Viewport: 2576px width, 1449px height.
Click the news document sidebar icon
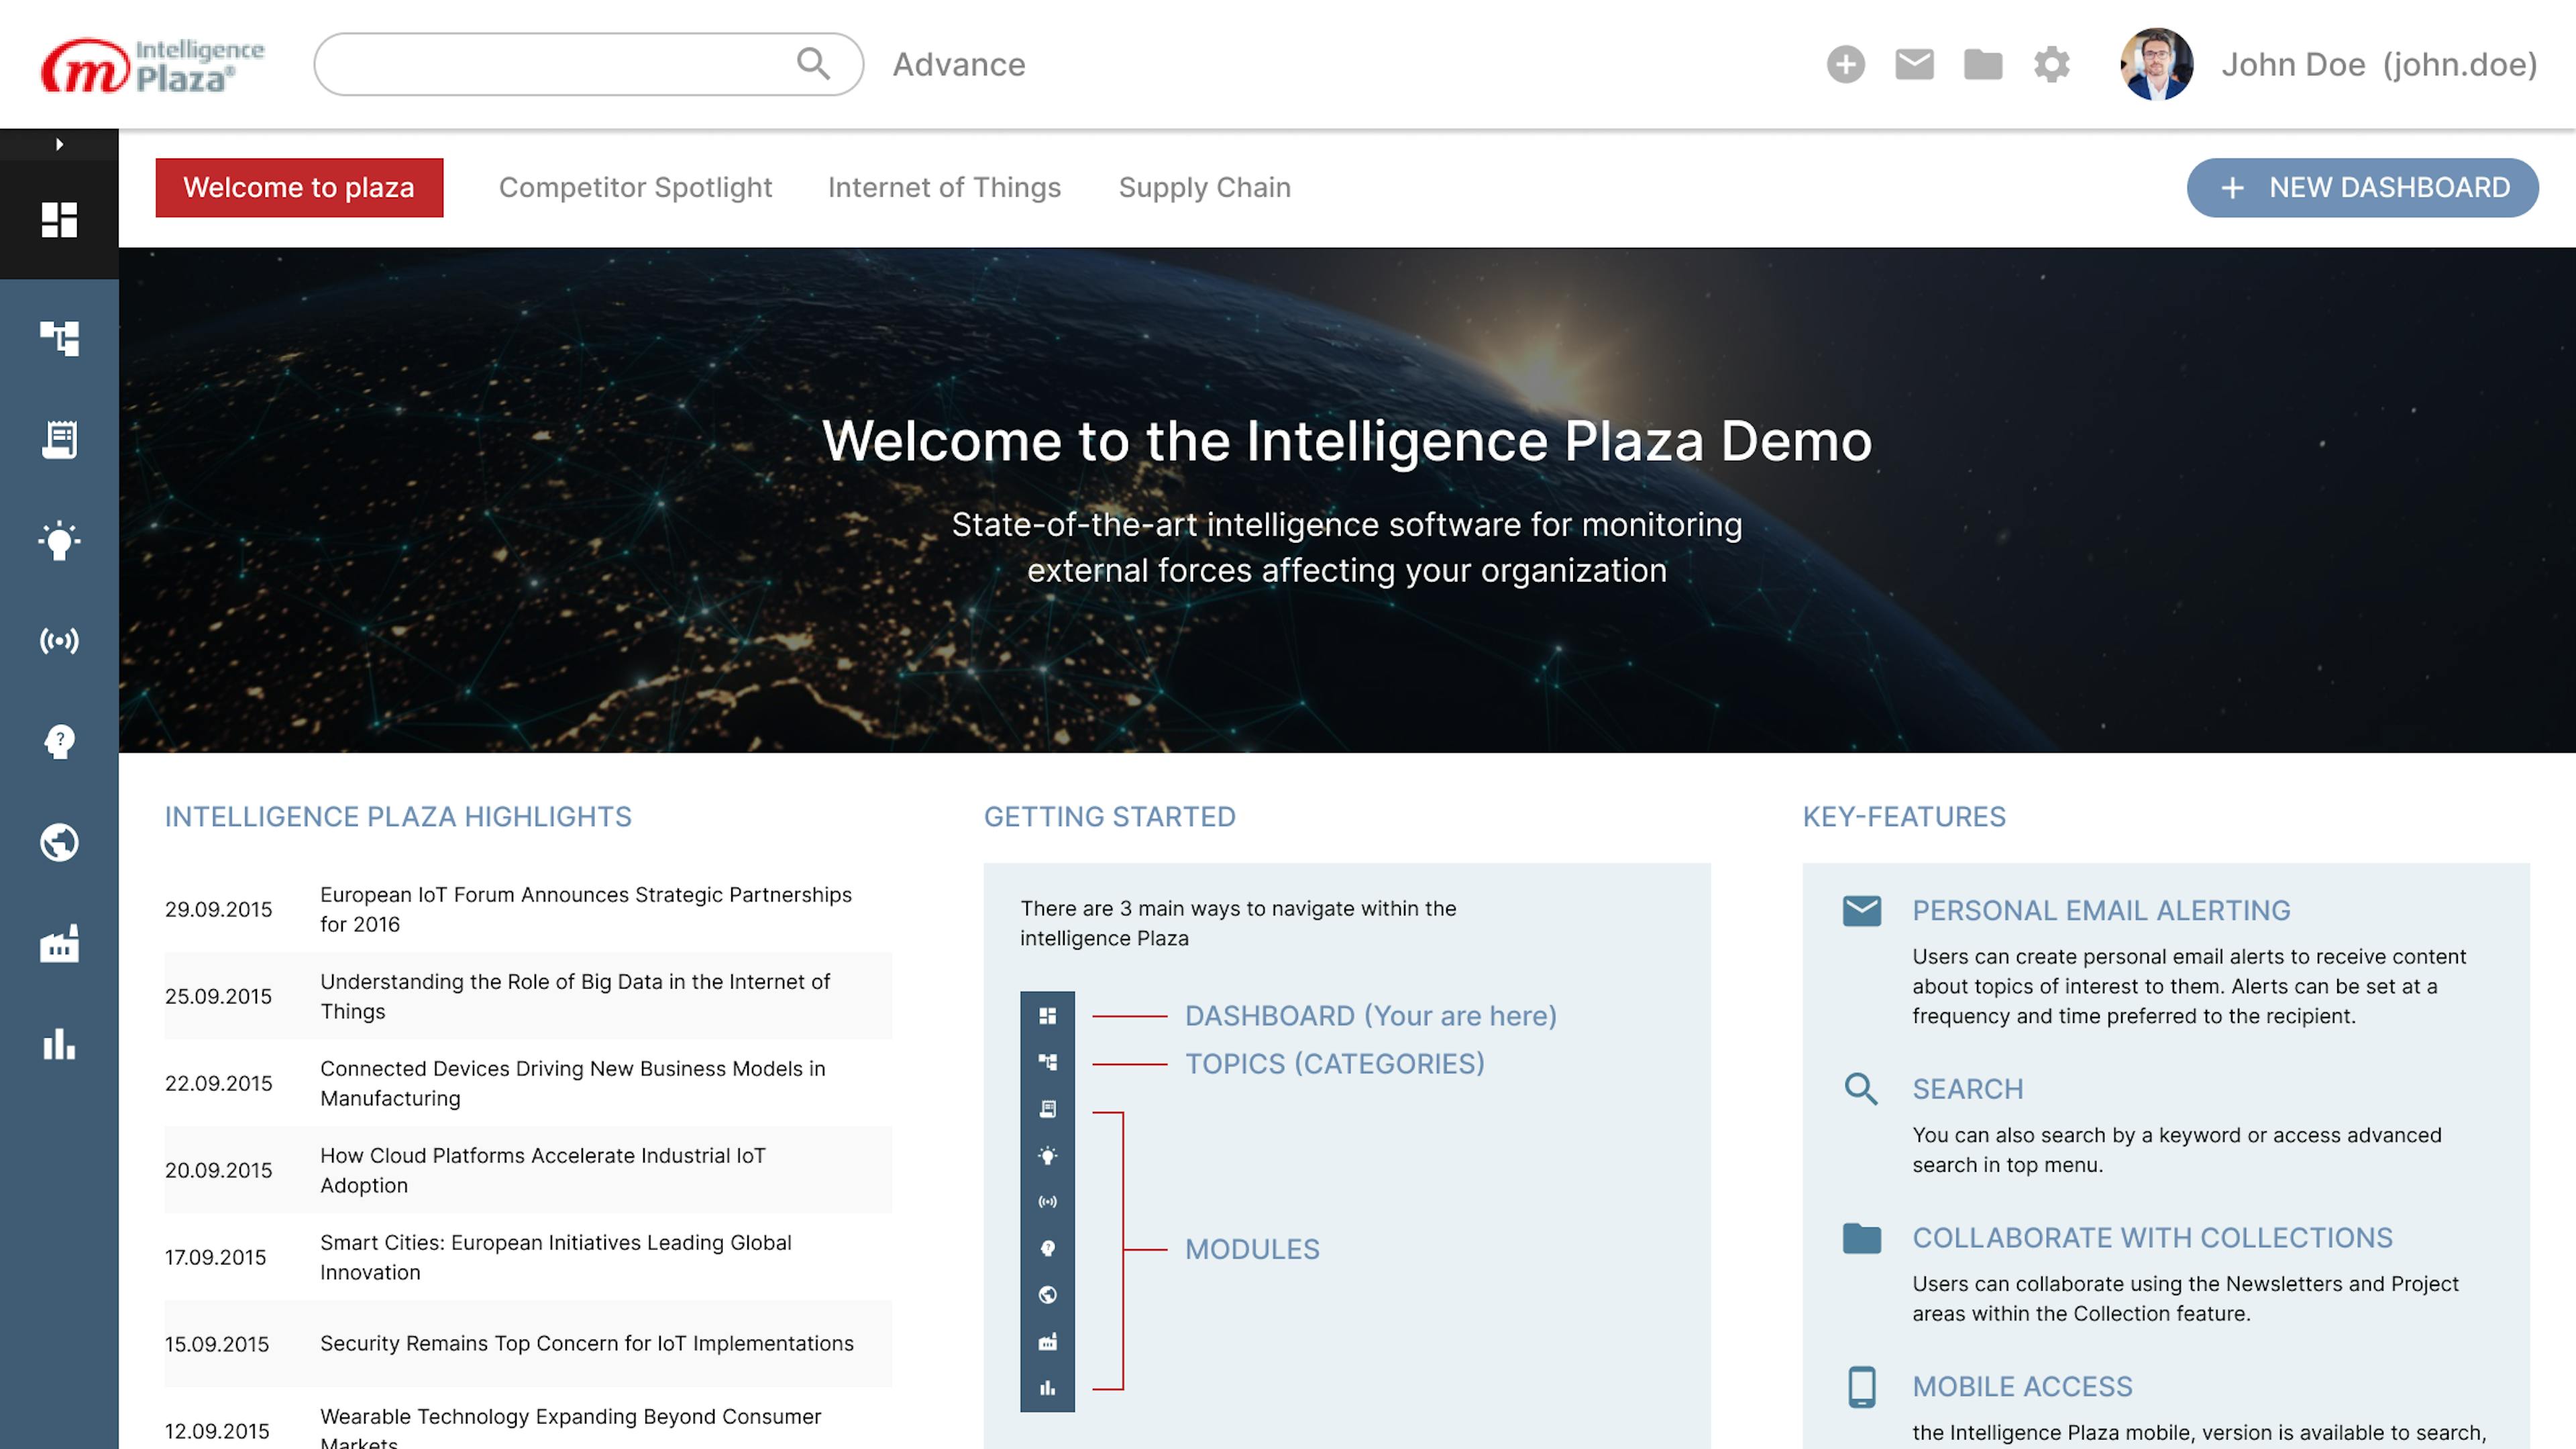coord(59,440)
